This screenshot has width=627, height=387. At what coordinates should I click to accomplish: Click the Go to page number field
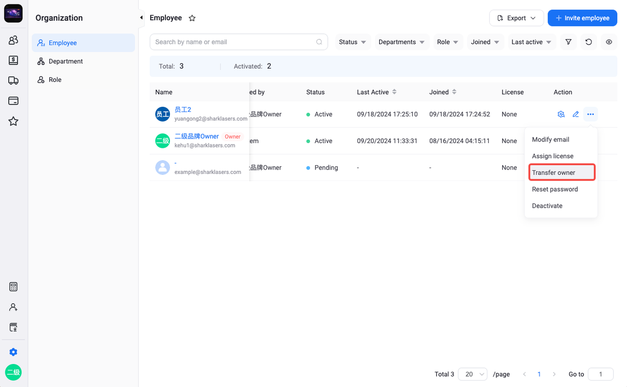pos(601,374)
